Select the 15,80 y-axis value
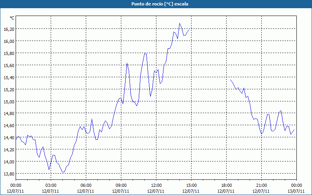The image size is (312, 195). pyautogui.click(x=9, y=53)
